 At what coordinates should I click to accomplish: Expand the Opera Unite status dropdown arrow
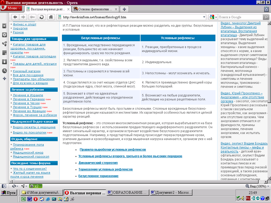(x=26, y=186)
